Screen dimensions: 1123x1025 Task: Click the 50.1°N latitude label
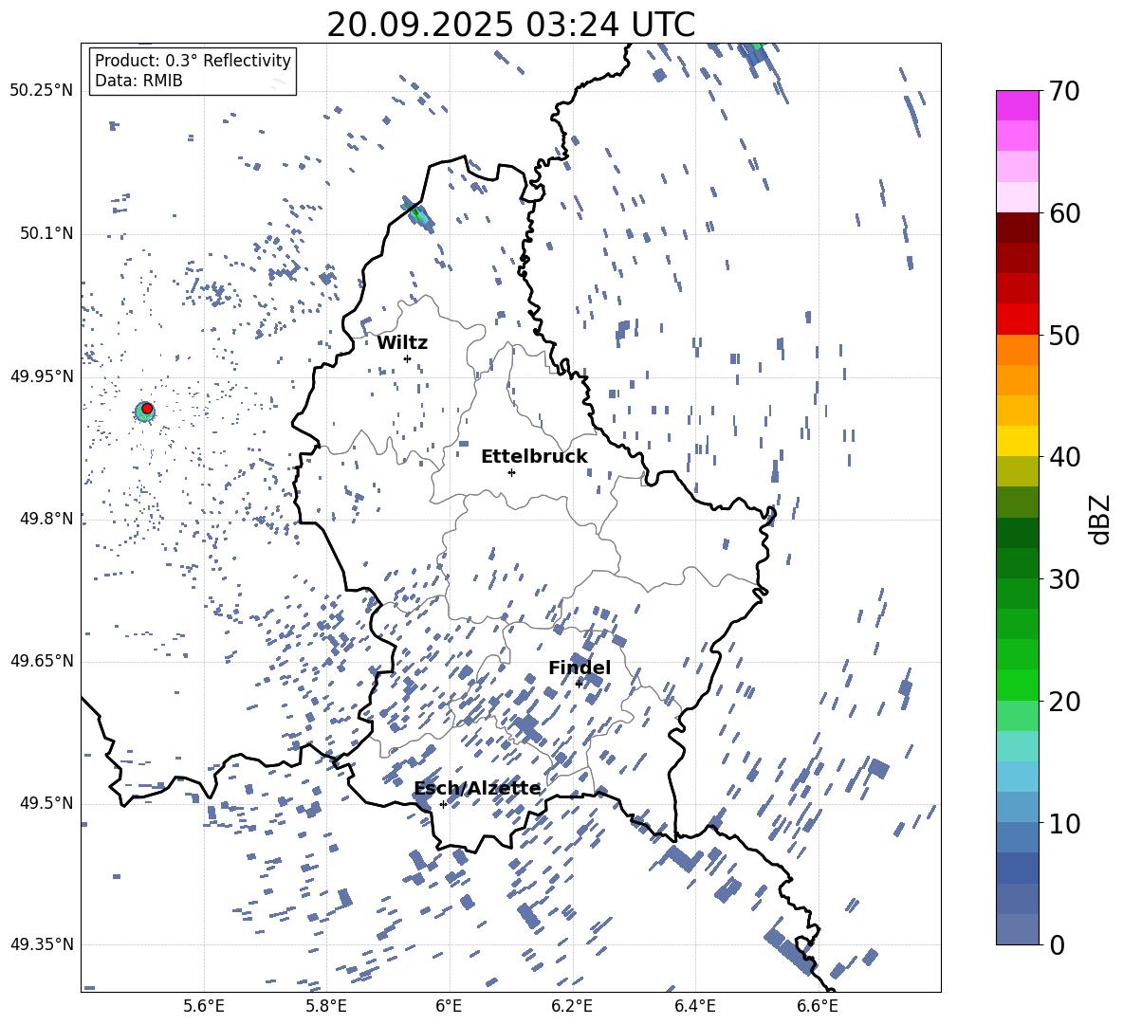pyautogui.click(x=46, y=233)
